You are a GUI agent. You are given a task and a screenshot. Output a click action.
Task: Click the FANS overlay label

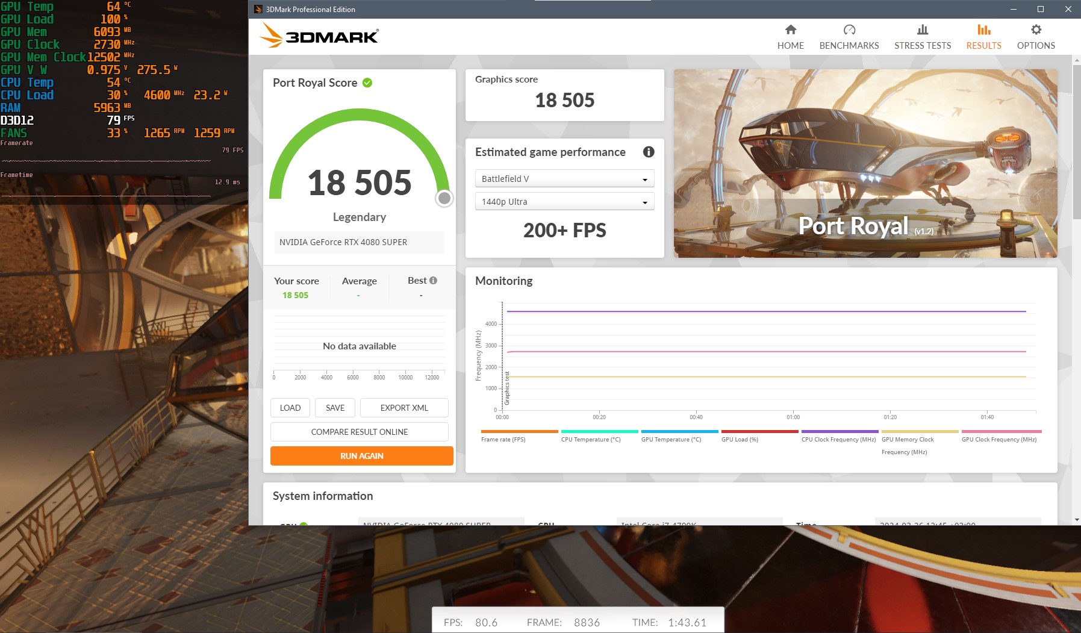[14, 133]
